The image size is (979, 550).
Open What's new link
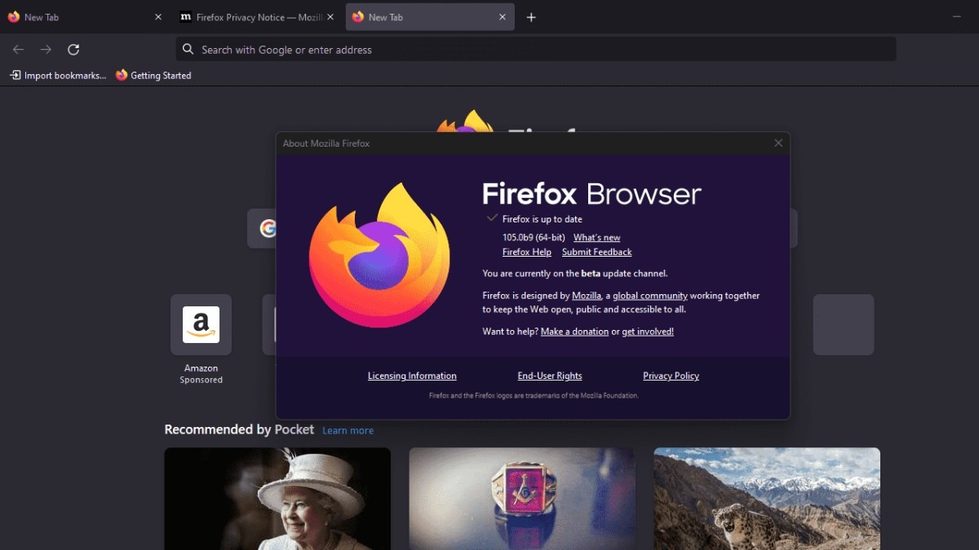click(x=596, y=238)
